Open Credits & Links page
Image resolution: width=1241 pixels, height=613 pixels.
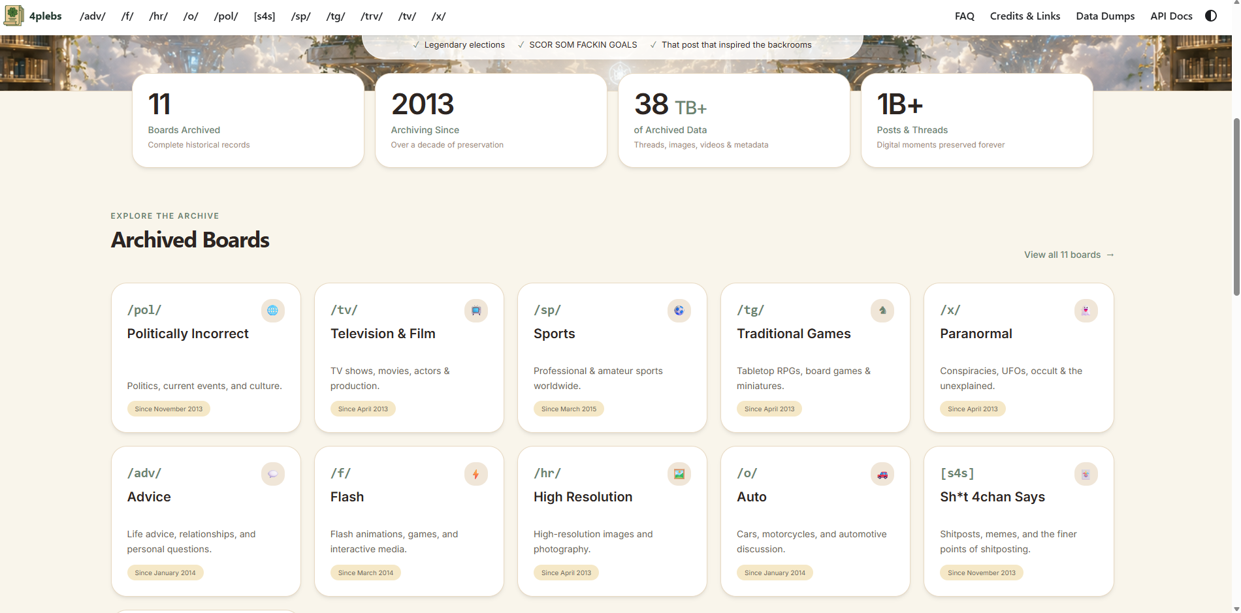(1025, 16)
